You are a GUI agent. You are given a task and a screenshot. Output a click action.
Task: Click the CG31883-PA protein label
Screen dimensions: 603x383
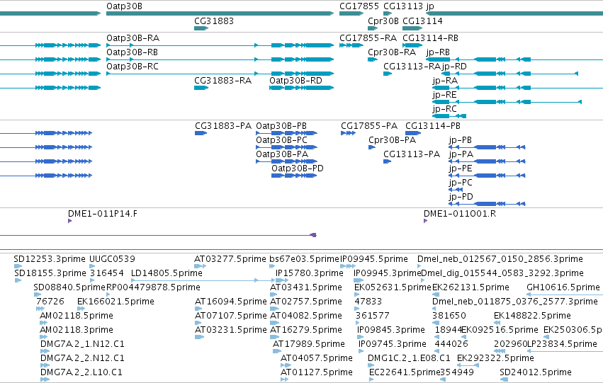223,126
